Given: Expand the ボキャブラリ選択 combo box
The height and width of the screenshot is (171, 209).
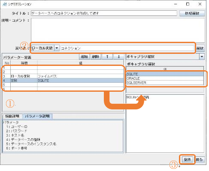Looking at the screenshot, I should (202, 56).
